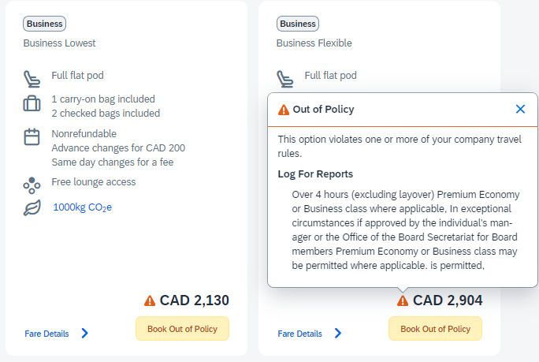539x362 pixels.
Task: Open Fare Details for Business Flexible
Action: (299, 334)
